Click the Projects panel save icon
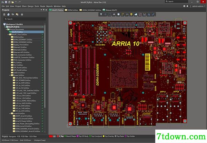 pyautogui.click(x=4, y=14)
